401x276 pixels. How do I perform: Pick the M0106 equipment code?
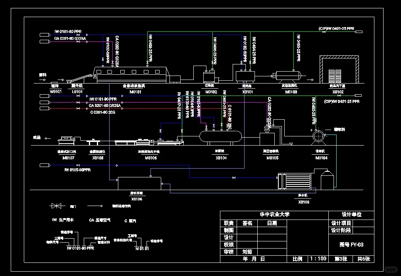[151, 158]
